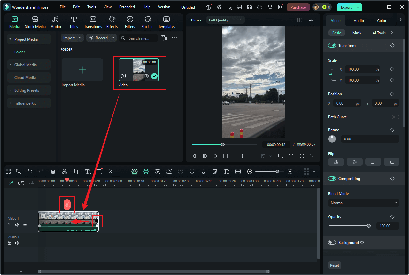Open the Effects panel

click(x=112, y=22)
